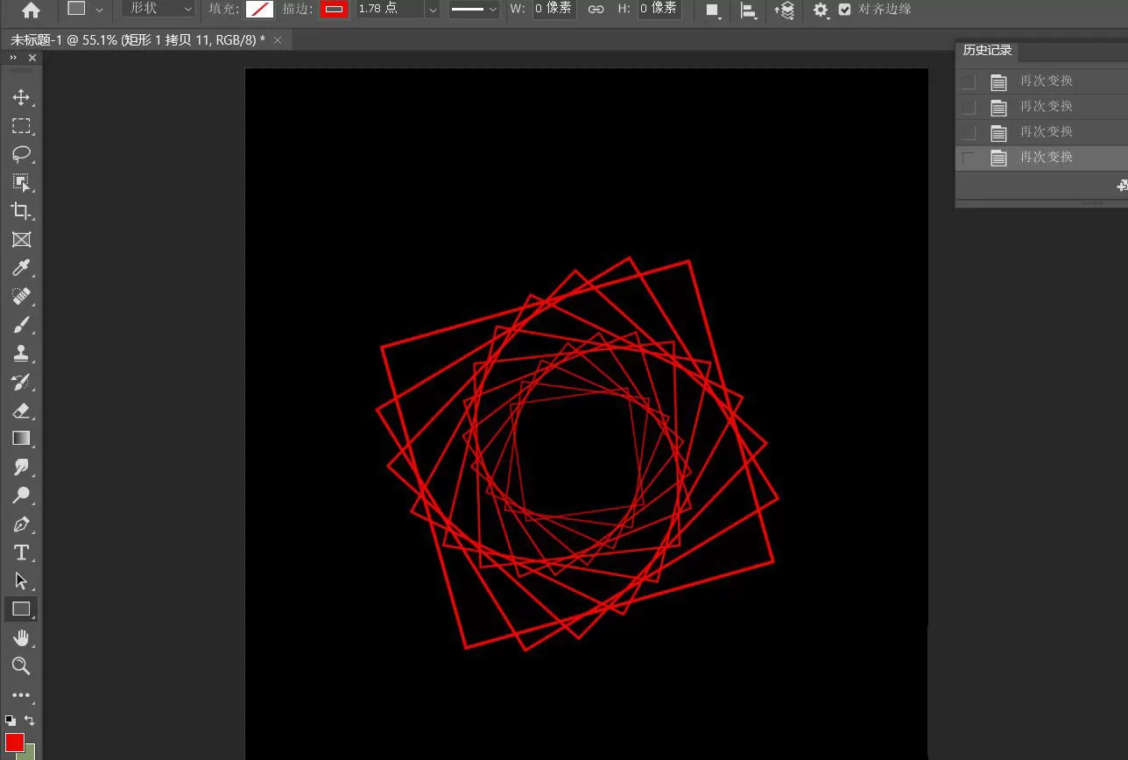The width and height of the screenshot is (1128, 760).
Task: Select the Eraser tool
Action: [21, 410]
